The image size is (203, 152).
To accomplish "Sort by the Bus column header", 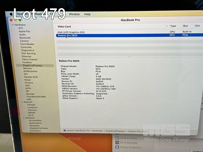I will point(185,26).
